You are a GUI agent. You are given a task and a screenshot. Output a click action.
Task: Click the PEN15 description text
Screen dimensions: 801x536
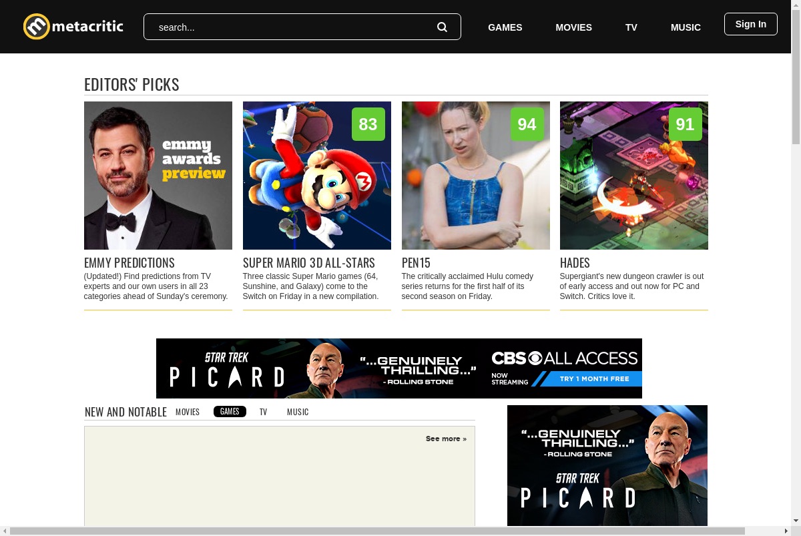[467, 286]
